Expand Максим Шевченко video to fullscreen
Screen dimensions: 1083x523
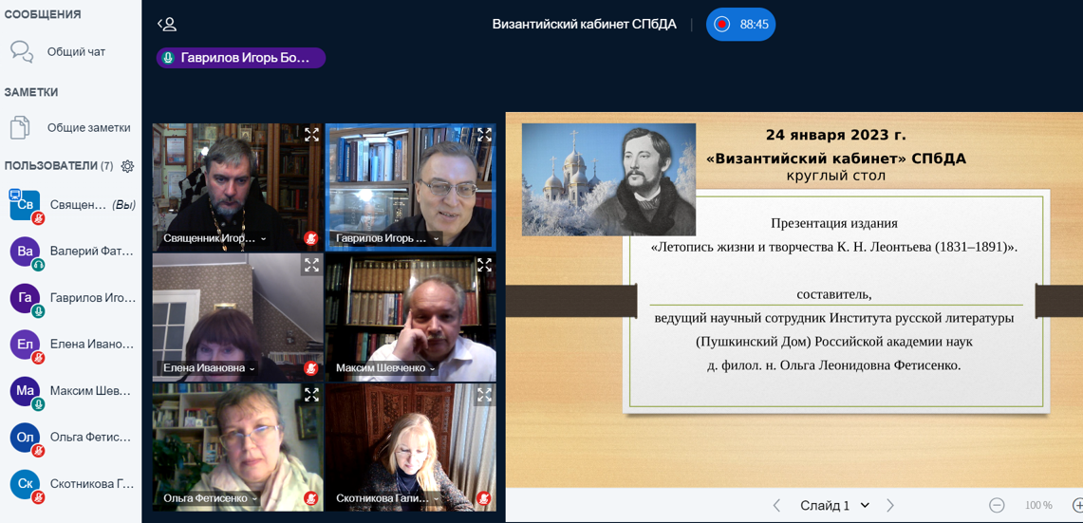pos(484,265)
